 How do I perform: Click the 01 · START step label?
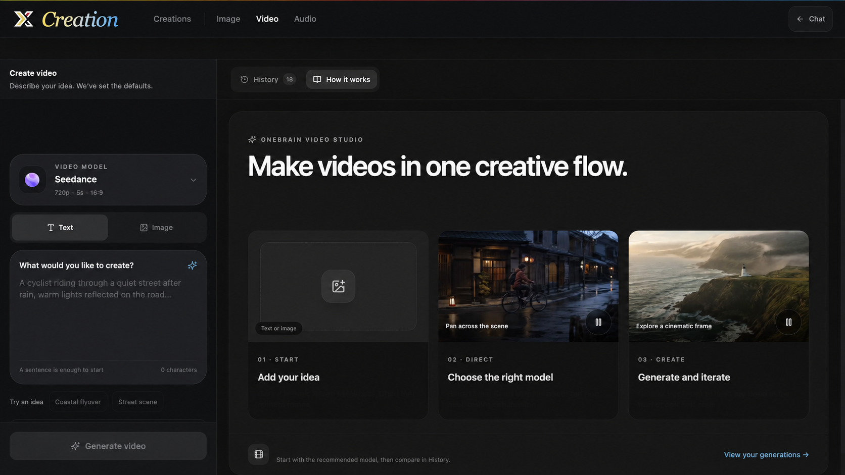click(x=278, y=359)
